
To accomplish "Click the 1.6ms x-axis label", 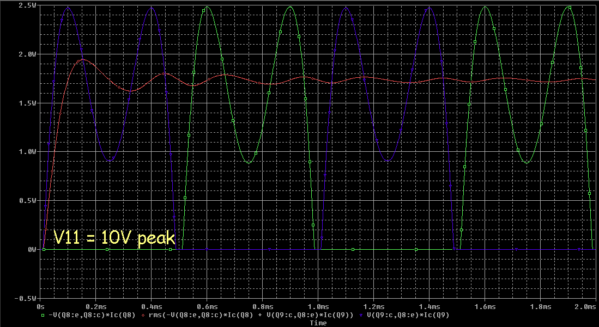I will click(x=485, y=307).
